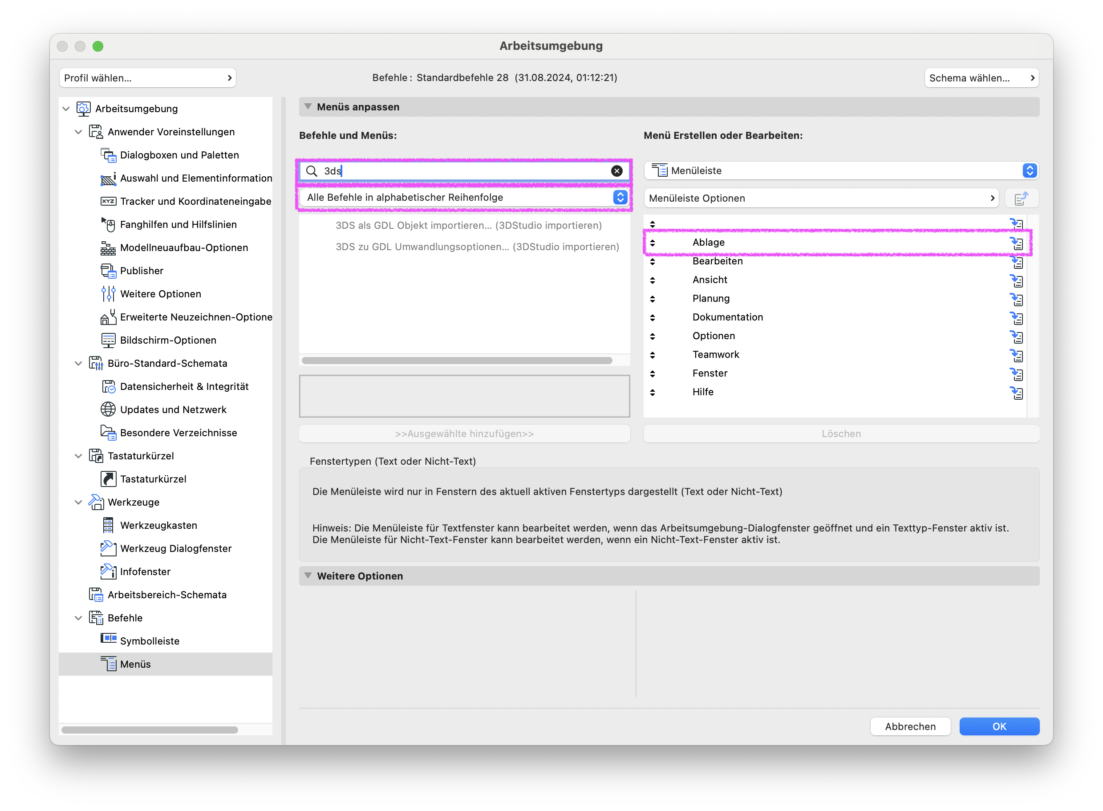Collapse the Menüs anpassen panel
1103x811 pixels.
(x=308, y=106)
